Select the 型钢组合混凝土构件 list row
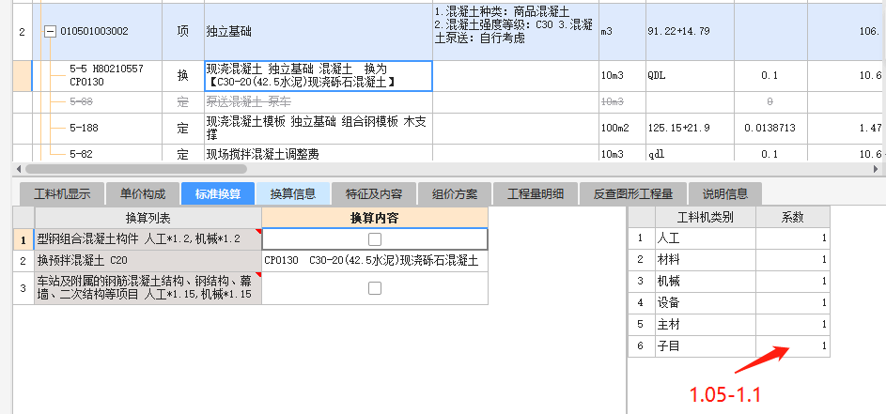This screenshot has width=886, height=414. (x=148, y=239)
